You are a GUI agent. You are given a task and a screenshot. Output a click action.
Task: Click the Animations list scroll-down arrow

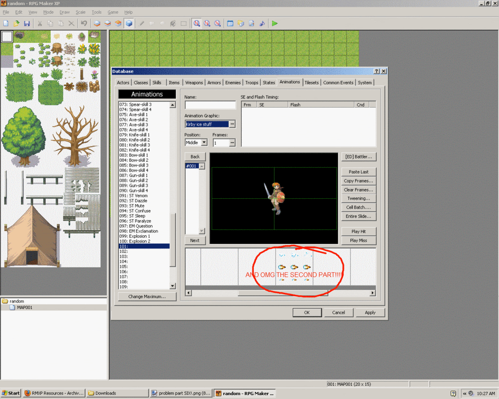[173, 286]
